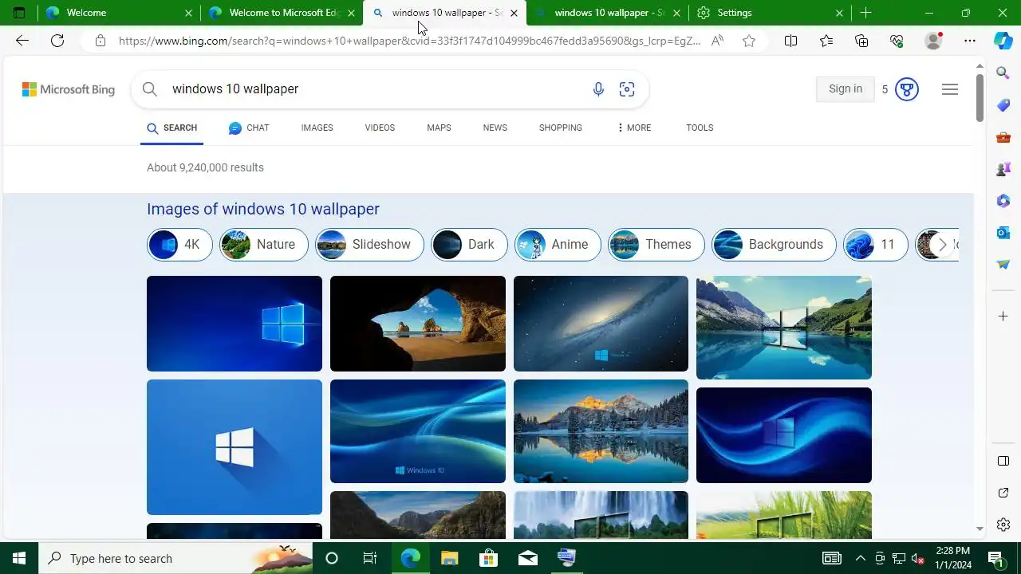This screenshot has width=1021, height=574.
Task: Open the Edge profile avatar
Action: point(933,41)
